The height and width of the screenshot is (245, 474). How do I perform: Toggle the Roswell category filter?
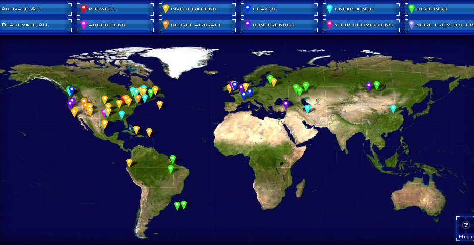[115, 9]
